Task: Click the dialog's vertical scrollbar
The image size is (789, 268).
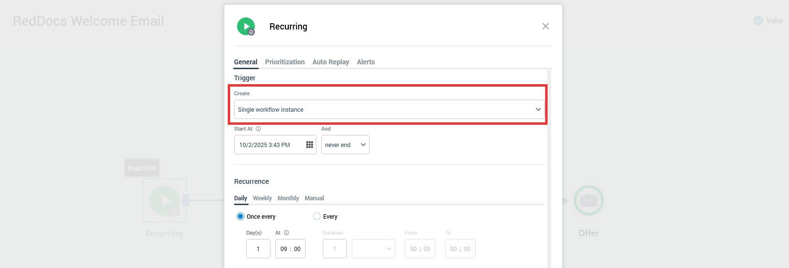Action: click(x=549, y=169)
